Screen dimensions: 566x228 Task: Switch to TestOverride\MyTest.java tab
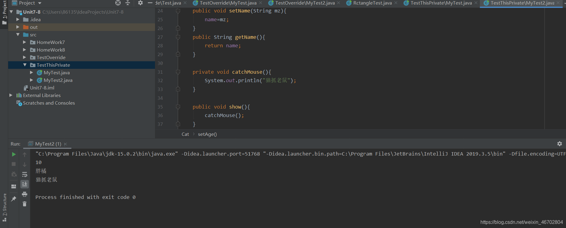[x=228, y=3]
